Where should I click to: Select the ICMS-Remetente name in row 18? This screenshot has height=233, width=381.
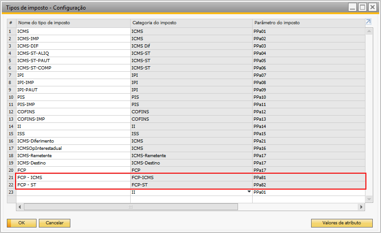tap(73, 155)
